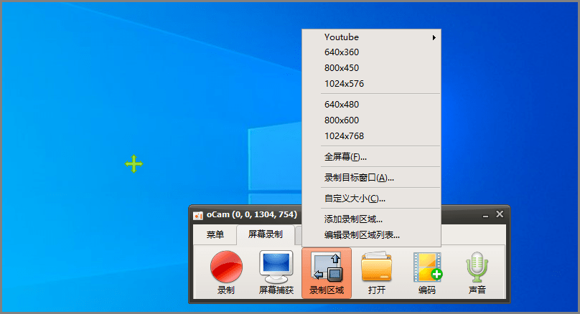Select the 800x600 menu entry
Viewport: 580px width, 314px height.
pyautogui.click(x=371, y=120)
